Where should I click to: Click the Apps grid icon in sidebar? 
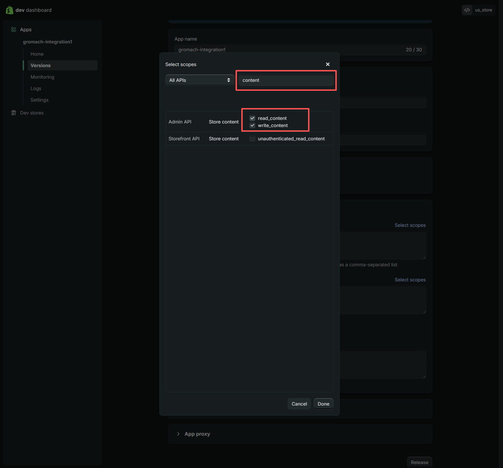tap(14, 29)
